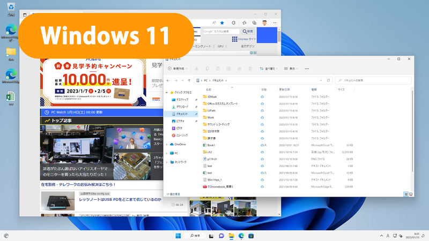This screenshot has width=429, height=241.
Task: Open Edge Settings and more menu
Action: coord(275,22)
